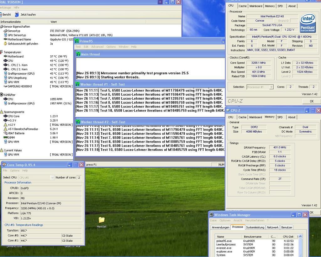Image resolution: width=321 pixels, height=257 pixels.
Task: Click the Benutzername column header in Task-Manager
Action: (x=255, y=237)
